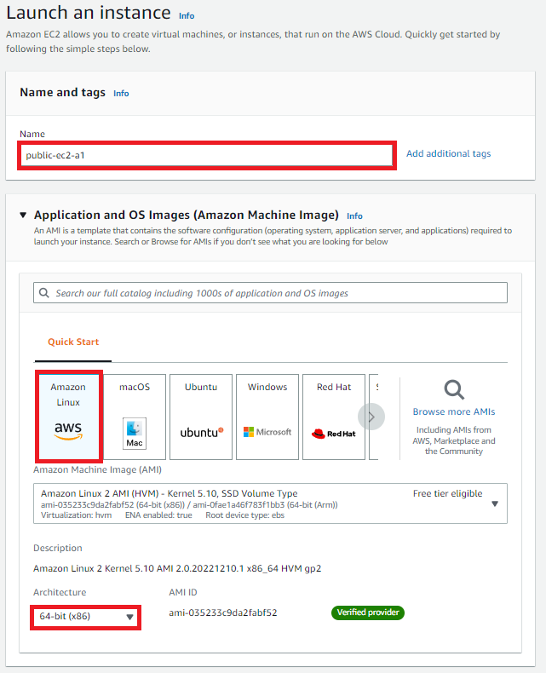Show more OS tiles with next arrow
This screenshot has height=673, width=546.
click(371, 417)
